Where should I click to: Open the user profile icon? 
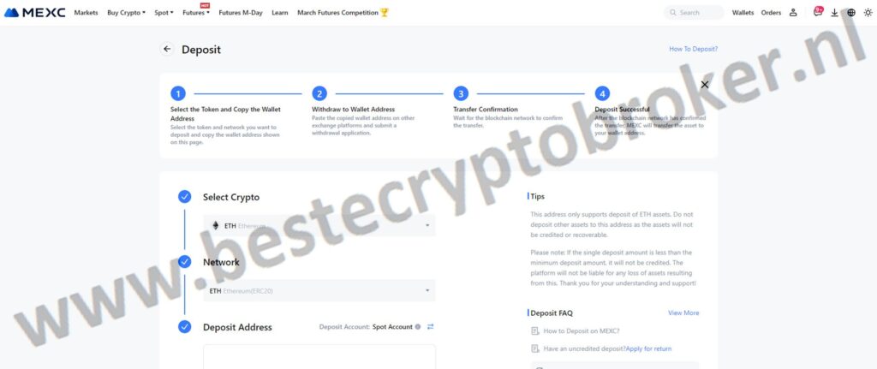[x=792, y=12]
